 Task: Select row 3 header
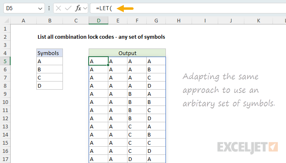pyautogui.click(x=5, y=45)
